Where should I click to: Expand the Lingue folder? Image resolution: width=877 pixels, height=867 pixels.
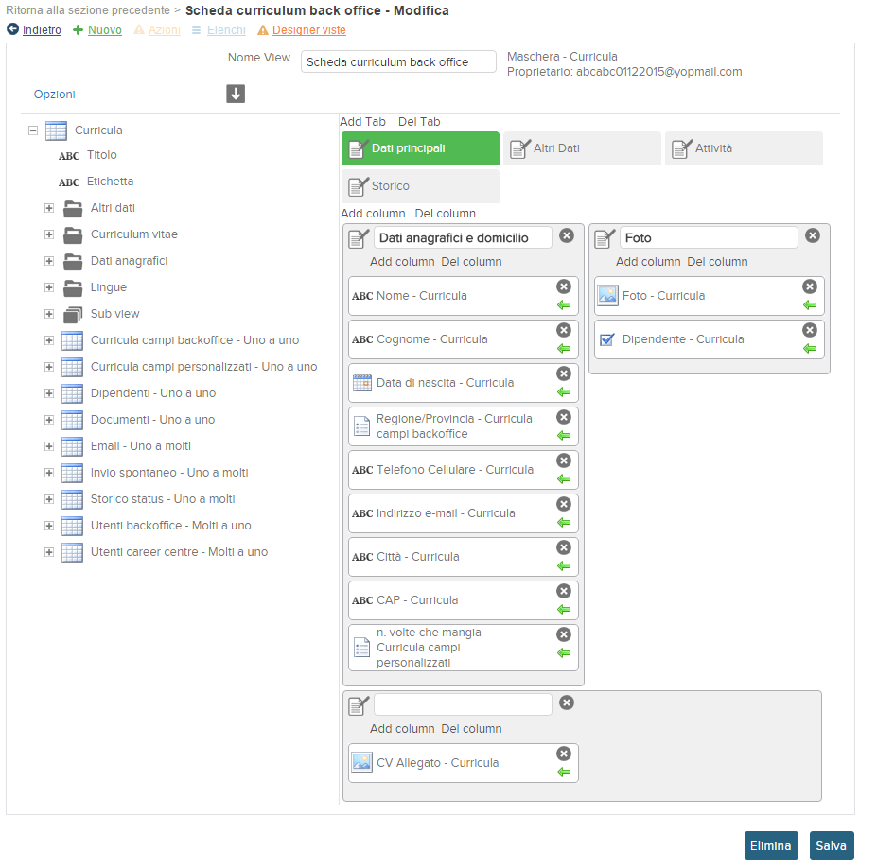pos(49,287)
